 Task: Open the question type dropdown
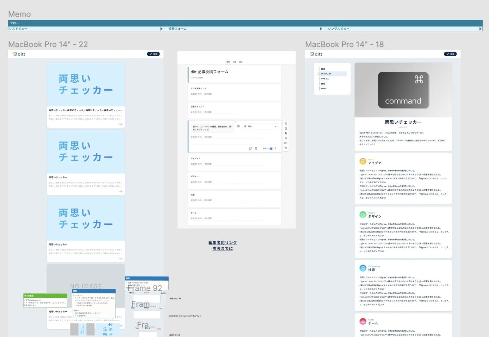coord(260,126)
